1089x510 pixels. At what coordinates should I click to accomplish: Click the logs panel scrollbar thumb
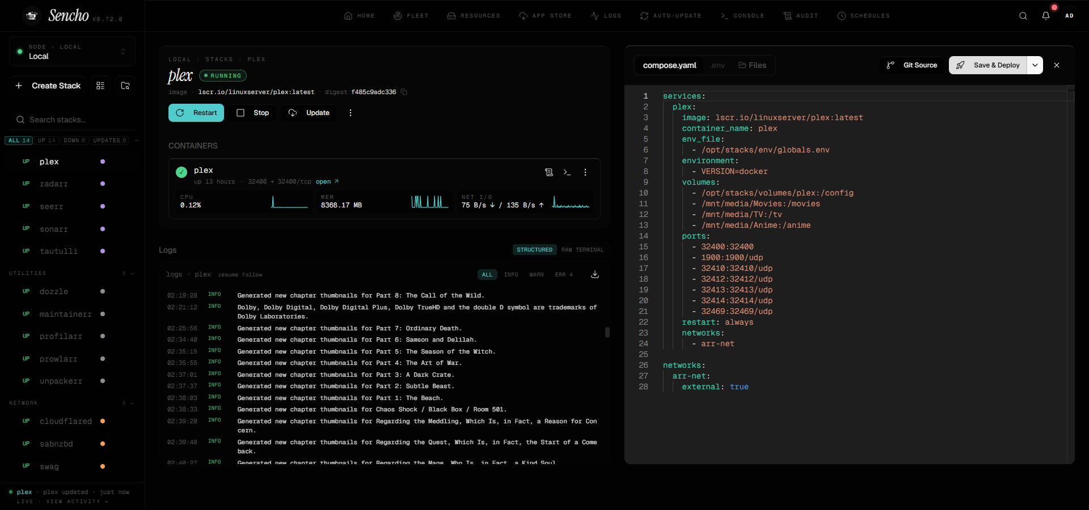pyautogui.click(x=607, y=333)
